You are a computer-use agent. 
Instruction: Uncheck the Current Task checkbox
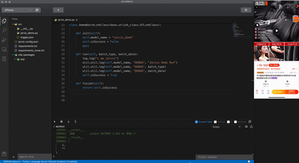(x=197, y=122)
